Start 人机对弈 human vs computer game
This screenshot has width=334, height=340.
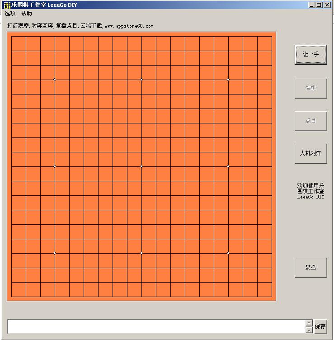point(310,153)
